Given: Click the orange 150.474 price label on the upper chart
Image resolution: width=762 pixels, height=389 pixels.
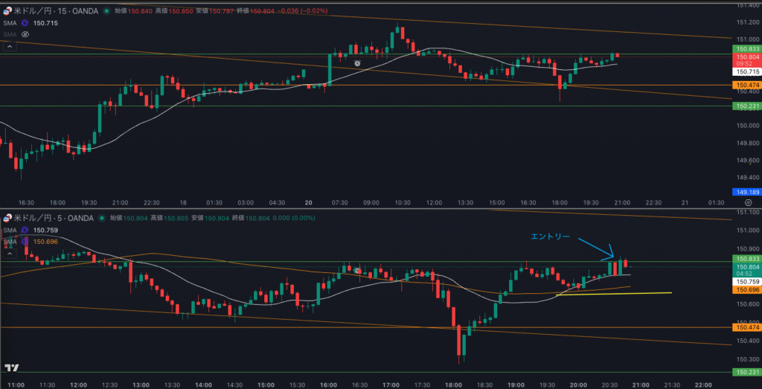Looking at the screenshot, I should point(746,86).
